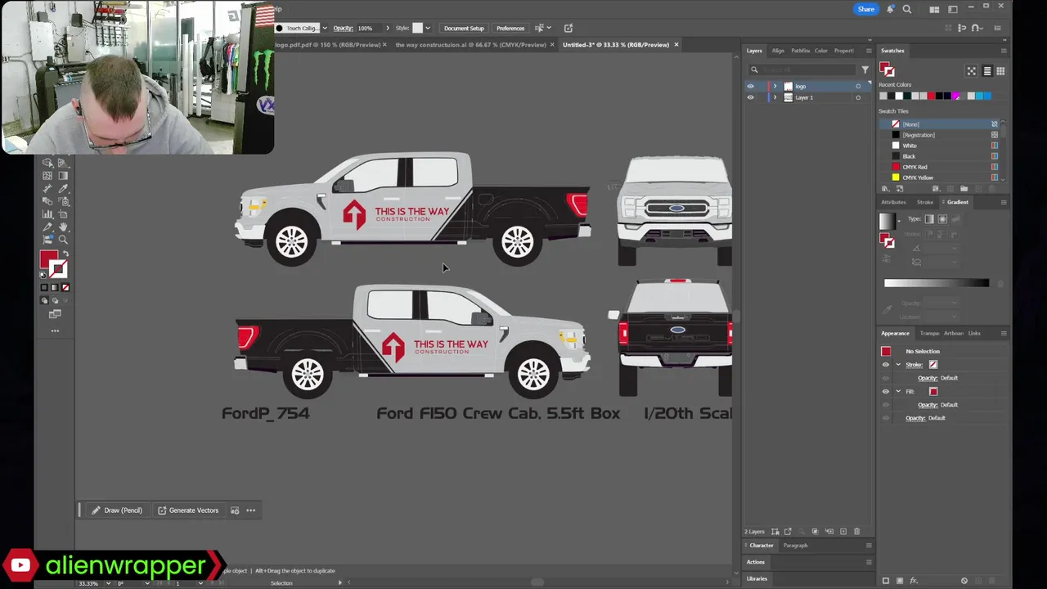Choose Linear gradient type
This screenshot has width=1047, height=589.
[928, 219]
